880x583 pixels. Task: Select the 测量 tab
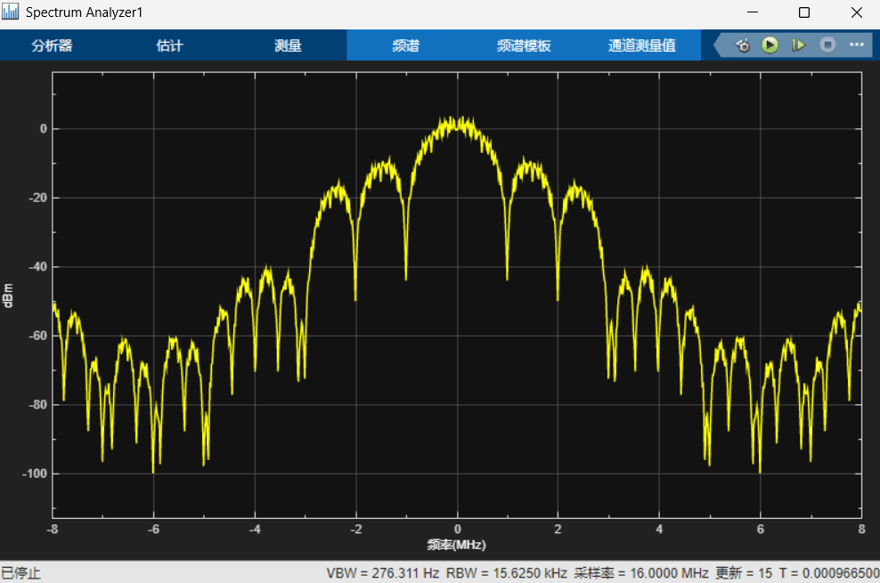[288, 45]
